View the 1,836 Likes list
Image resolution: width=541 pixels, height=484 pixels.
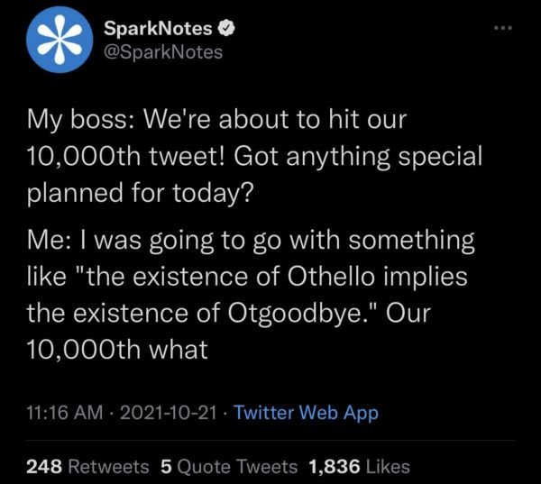tap(359, 466)
